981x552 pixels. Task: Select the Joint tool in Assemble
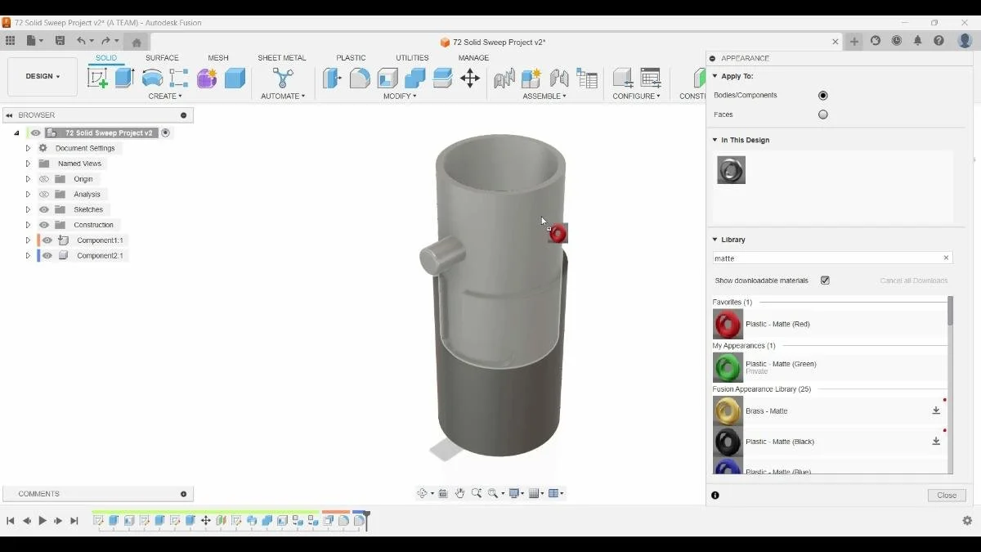[559, 78]
